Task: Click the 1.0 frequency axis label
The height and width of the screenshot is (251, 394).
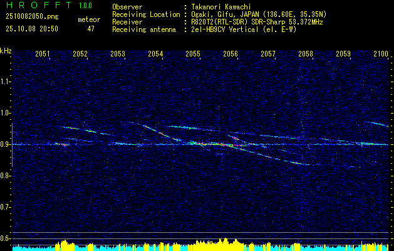Action: [x=5, y=114]
